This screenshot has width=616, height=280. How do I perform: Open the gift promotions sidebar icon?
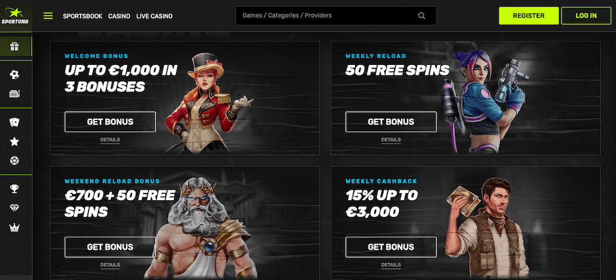[x=14, y=47]
